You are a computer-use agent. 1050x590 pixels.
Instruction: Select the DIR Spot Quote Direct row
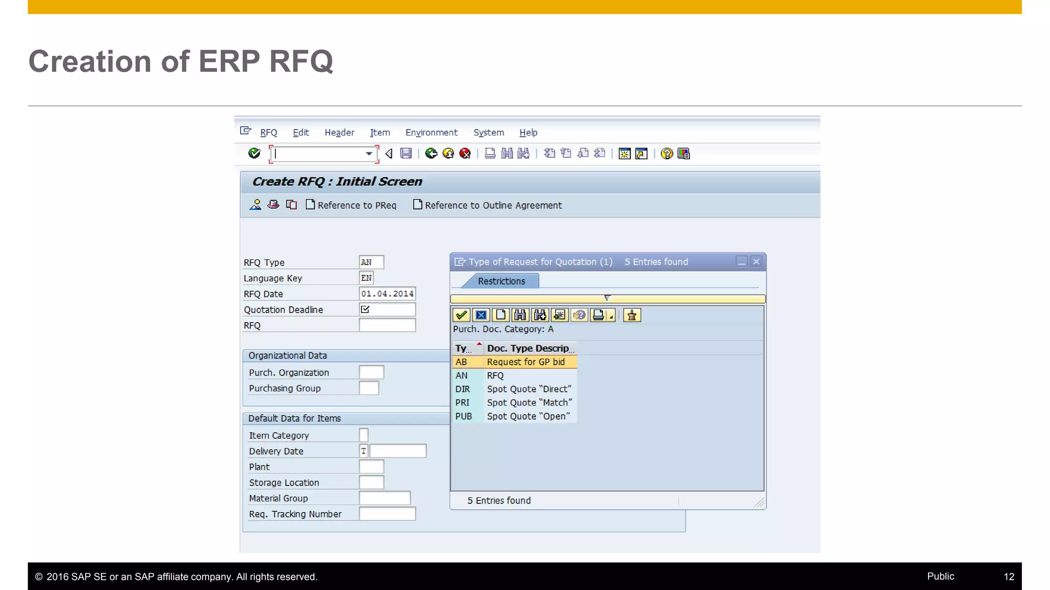coord(515,389)
